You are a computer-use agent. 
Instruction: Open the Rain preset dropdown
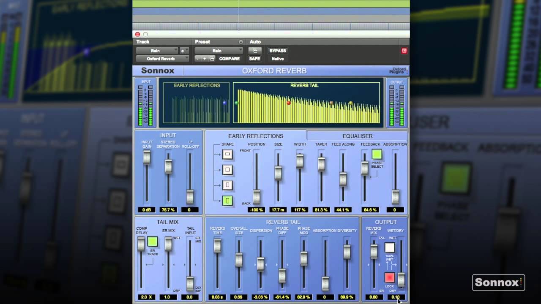tap(219, 51)
